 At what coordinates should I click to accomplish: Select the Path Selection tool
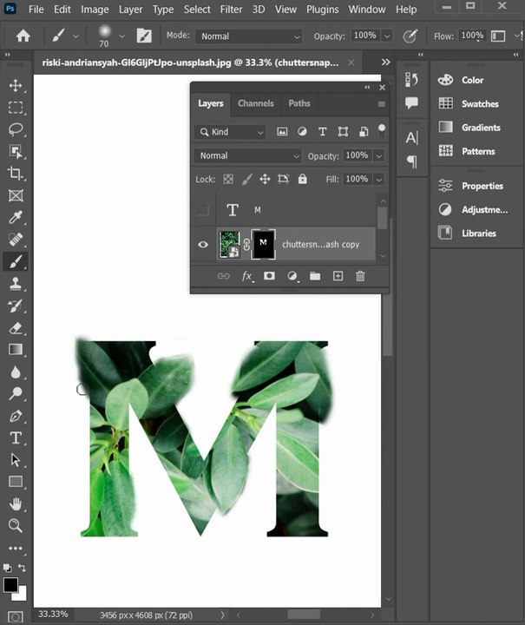[x=16, y=460]
